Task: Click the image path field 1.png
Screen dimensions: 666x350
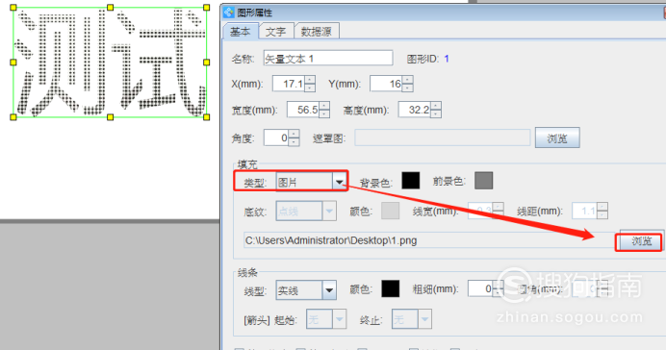Action: (x=428, y=240)
